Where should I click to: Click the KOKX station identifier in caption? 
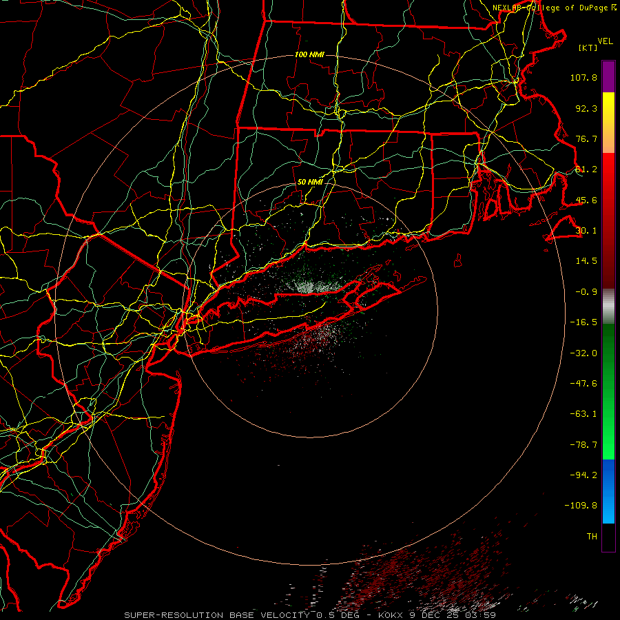[x=391, y=615]
